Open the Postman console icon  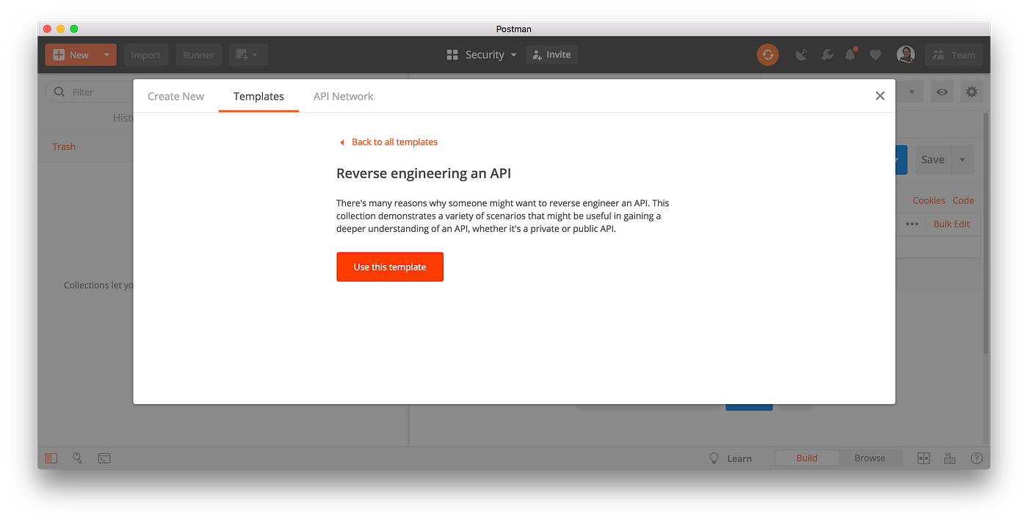pos(104,458)
